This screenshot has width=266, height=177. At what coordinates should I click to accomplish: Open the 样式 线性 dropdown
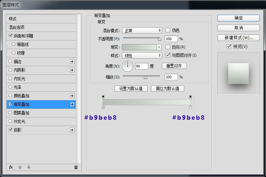coord(142,56)
